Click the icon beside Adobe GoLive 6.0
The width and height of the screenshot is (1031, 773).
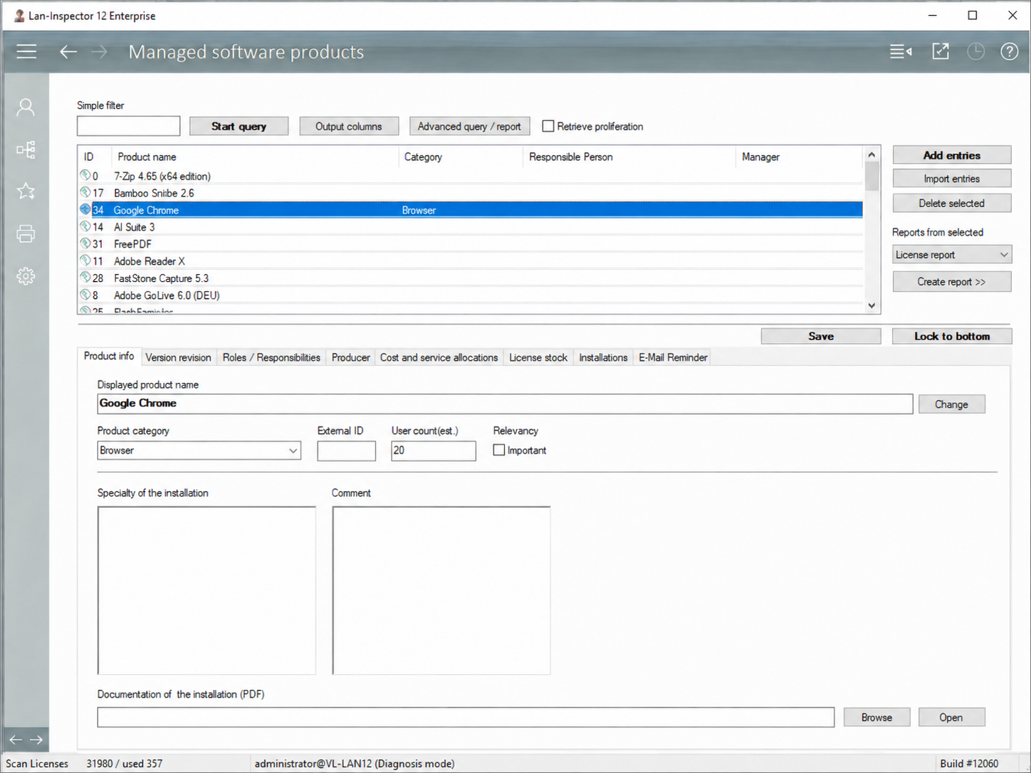click(85, 295)
